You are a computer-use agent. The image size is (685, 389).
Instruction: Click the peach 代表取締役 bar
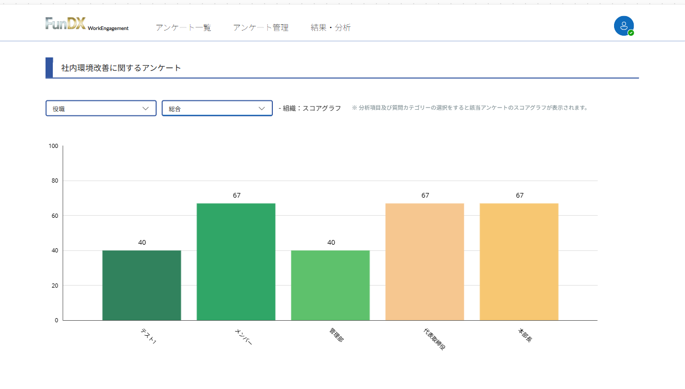point(425,261)
